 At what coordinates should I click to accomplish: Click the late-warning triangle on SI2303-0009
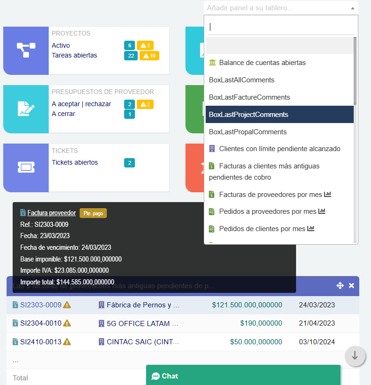point(67,305)
